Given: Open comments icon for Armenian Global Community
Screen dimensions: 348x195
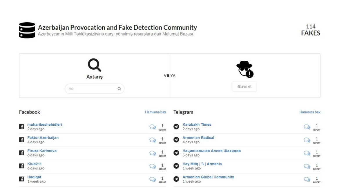Looking at the screenshot, I should [307, 179].
